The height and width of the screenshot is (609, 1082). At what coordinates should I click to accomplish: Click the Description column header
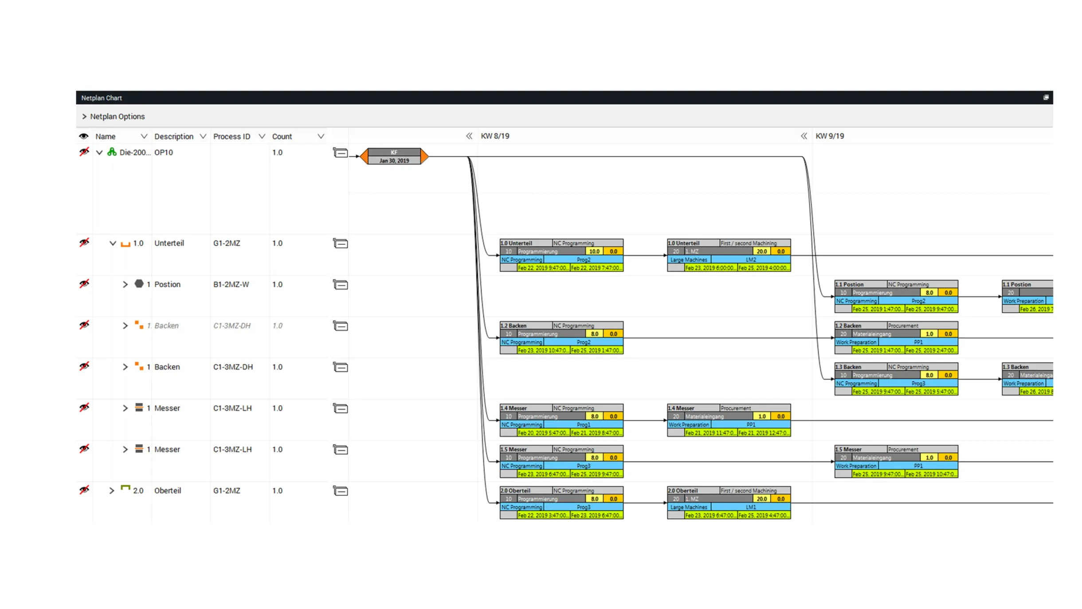click(x=174, y=137)
